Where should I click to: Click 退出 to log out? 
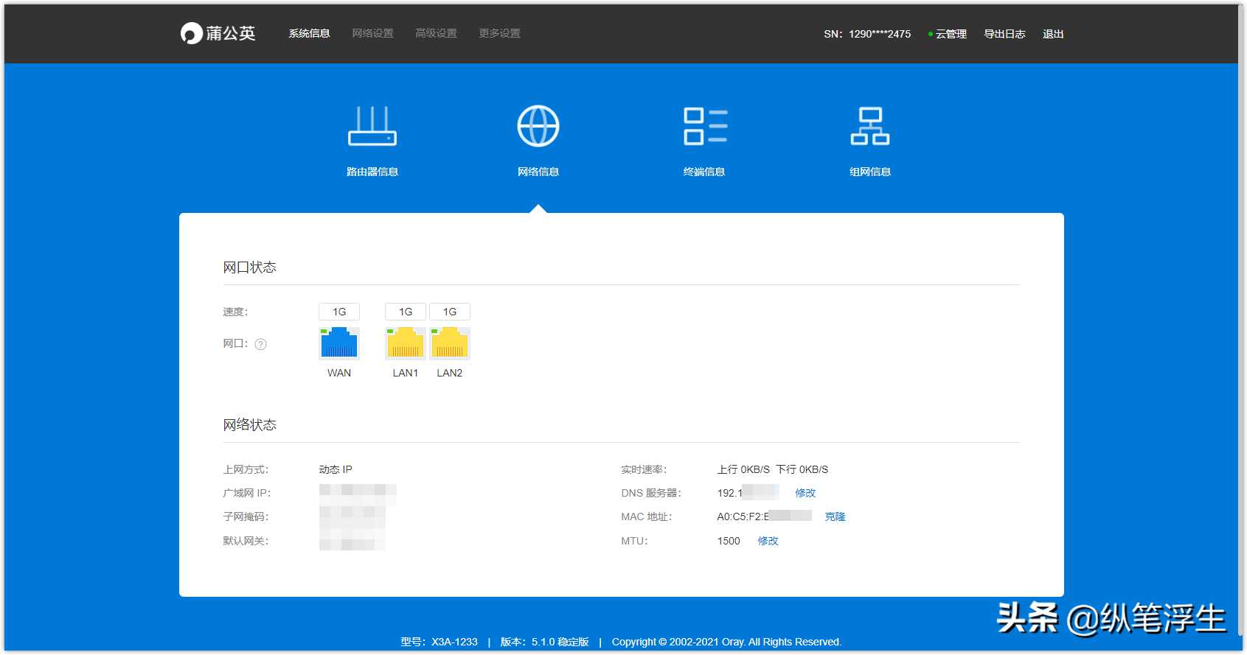[1053, 34]
